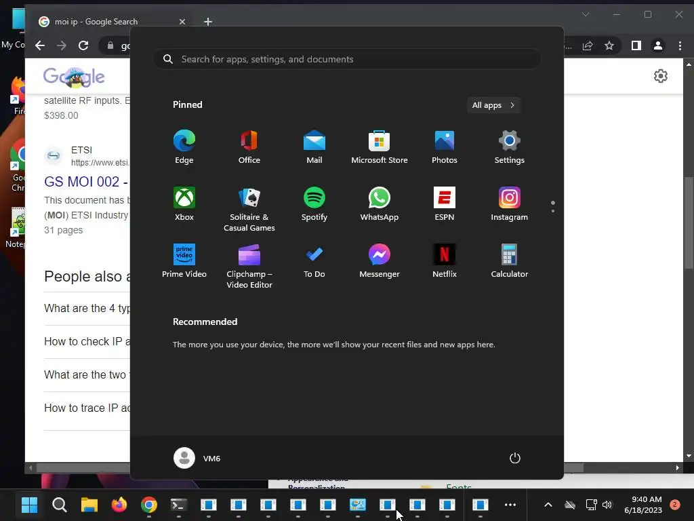Share this page in Chrome toolbar
694x521 pixels.
pos(588,45)
